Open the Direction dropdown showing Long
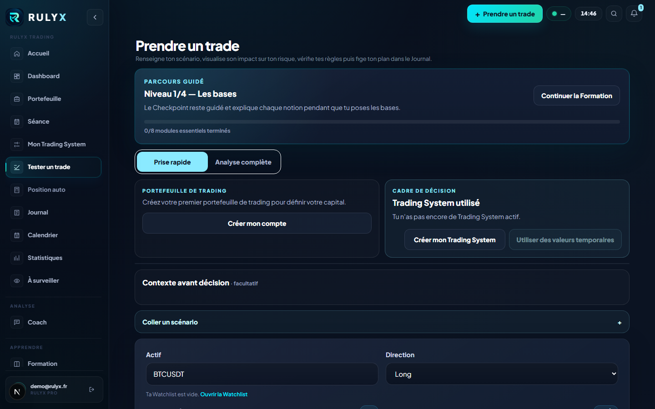 (502, 374)
